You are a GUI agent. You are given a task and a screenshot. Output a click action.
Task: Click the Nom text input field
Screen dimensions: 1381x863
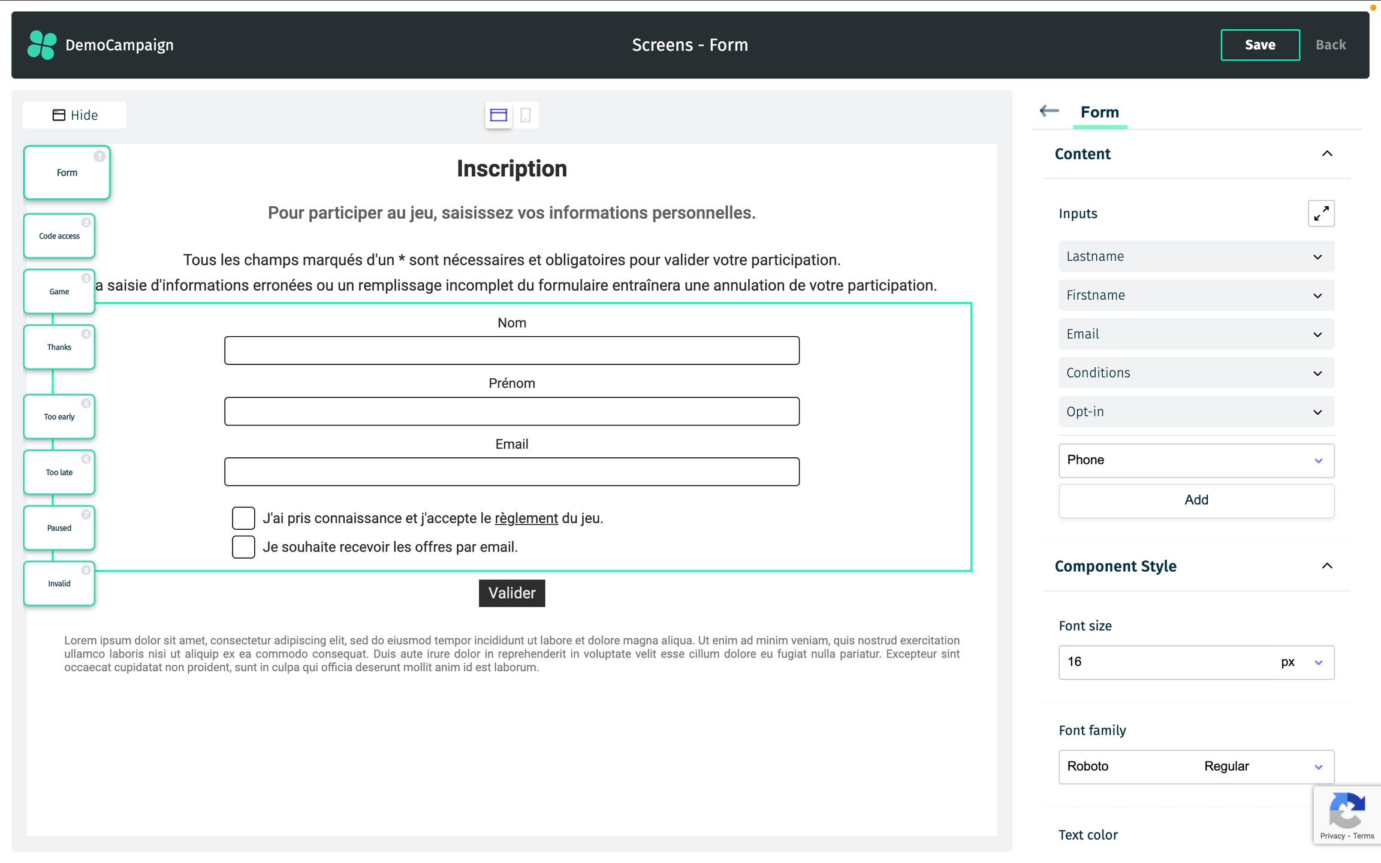[511, 351]
